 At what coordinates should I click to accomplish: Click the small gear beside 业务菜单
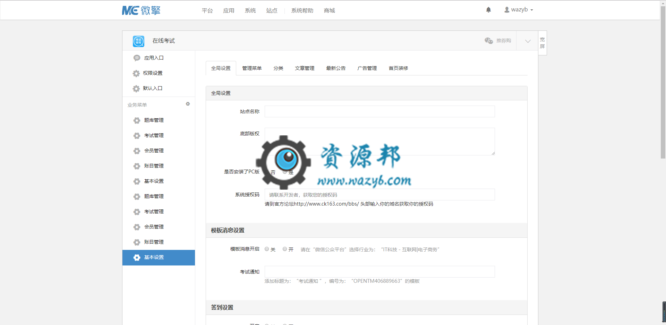(188, 104)
